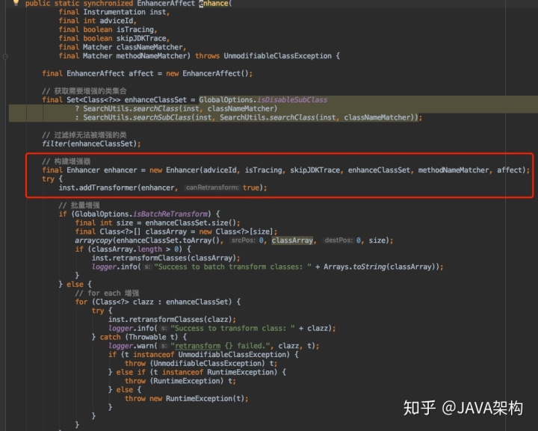Image resolution: width=538 pixels, height=431 pixels.
Task: Select the 'Instrumentation inst' parameter declaration
Action: 125,12
